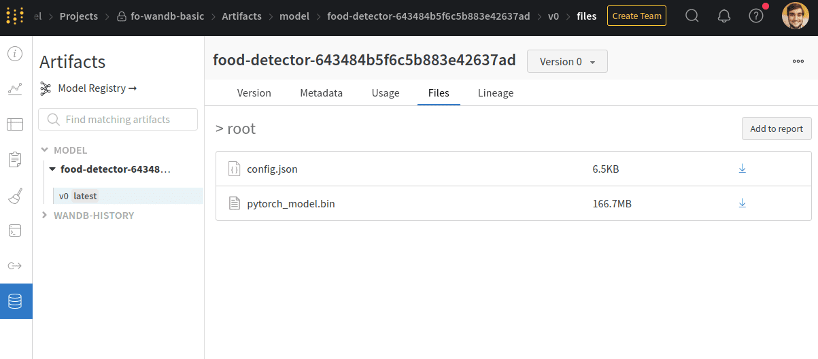Click the notifications bell icon
The width and height of the screenshot is (818, 359).
coord(724,16)
